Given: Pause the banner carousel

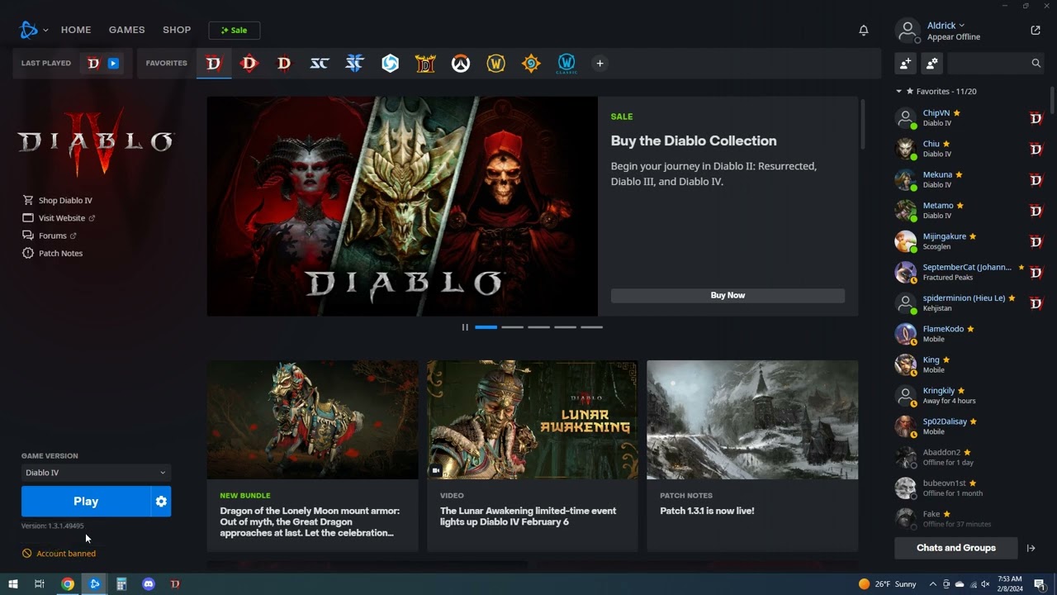Looking at the screenshot, I should point(465,327).
